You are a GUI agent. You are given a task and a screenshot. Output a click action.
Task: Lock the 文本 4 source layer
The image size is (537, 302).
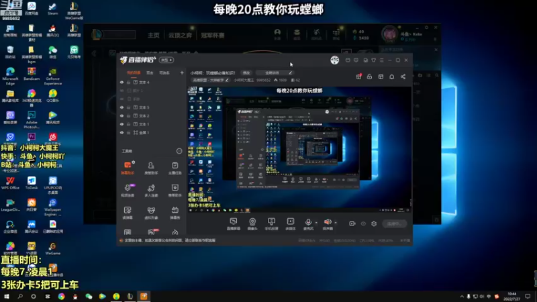coord(128,82)
